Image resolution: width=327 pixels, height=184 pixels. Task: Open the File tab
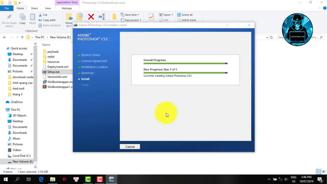point(7,8)
